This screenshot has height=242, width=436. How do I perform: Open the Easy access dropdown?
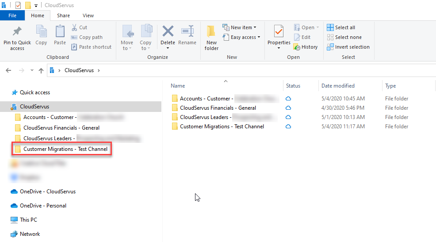click(241, 37)
